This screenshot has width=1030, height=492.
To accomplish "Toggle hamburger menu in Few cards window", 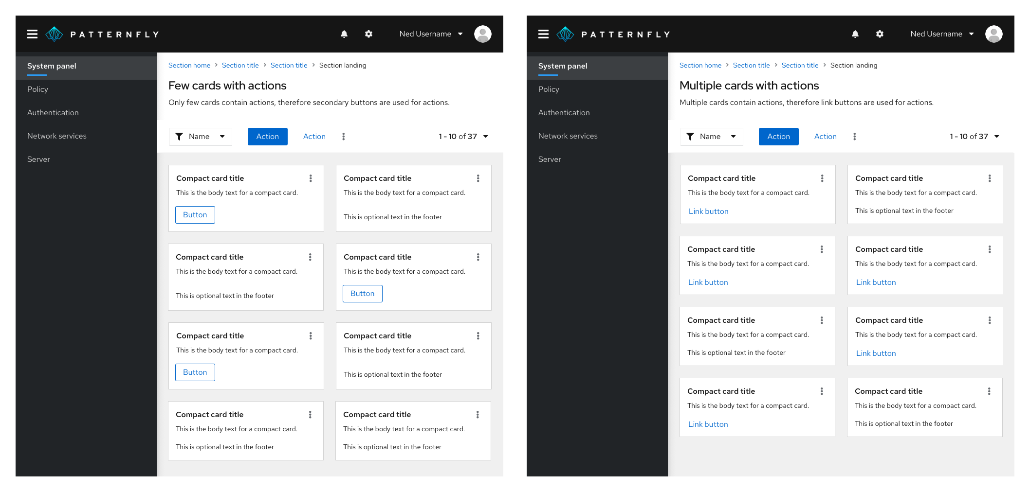I will click(x=32, y=34).
